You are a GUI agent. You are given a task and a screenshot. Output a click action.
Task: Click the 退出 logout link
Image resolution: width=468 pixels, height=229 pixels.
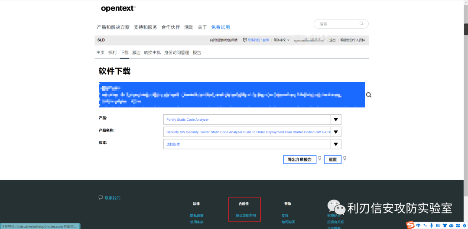pos(332,40)
